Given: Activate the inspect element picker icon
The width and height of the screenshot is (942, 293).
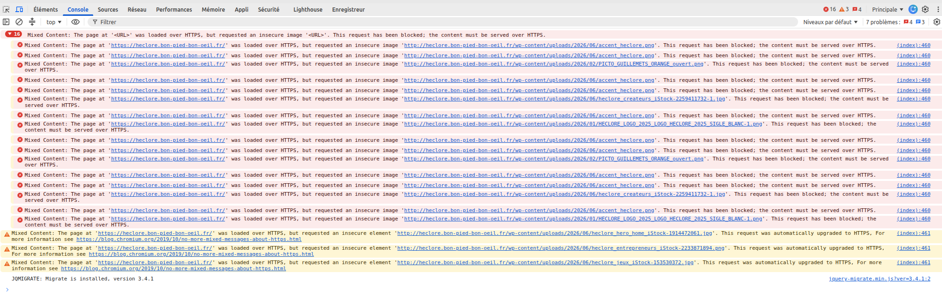Looking at the screenshot, I should tap(7, 9).
